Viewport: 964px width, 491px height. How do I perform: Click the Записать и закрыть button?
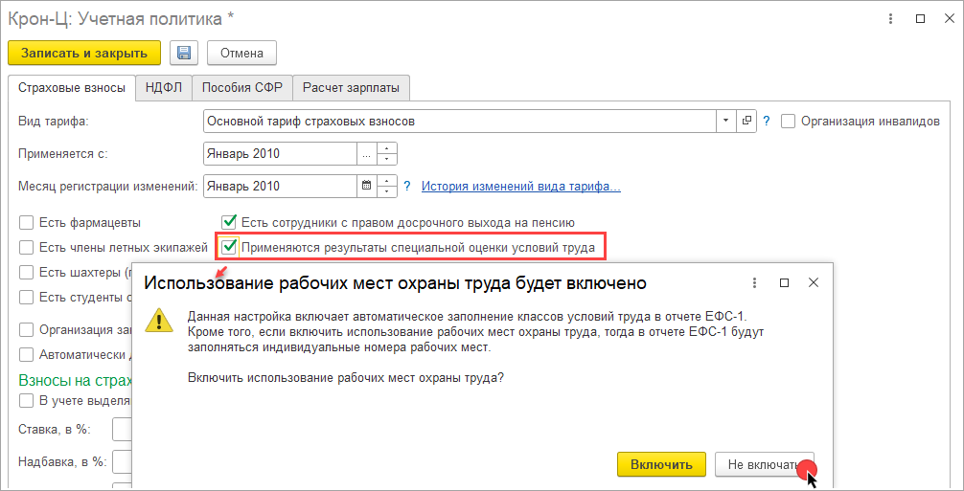point(84,53)
